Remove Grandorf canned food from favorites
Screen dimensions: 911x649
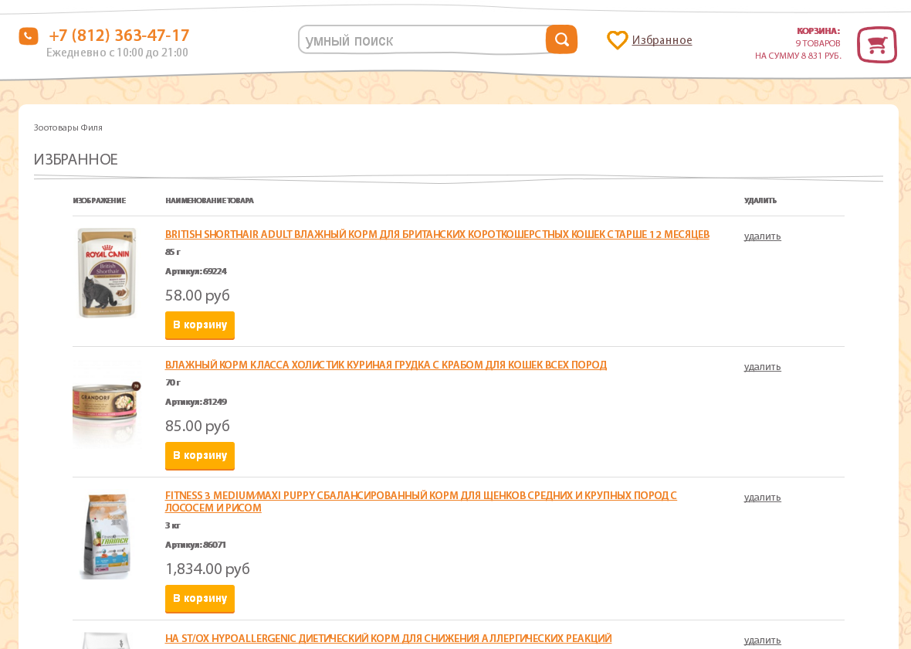click(x=762, y=367)
